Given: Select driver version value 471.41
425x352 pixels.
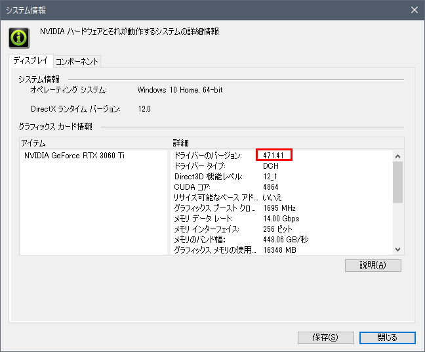Looking at the screenshot, I should tap(273, 155).
